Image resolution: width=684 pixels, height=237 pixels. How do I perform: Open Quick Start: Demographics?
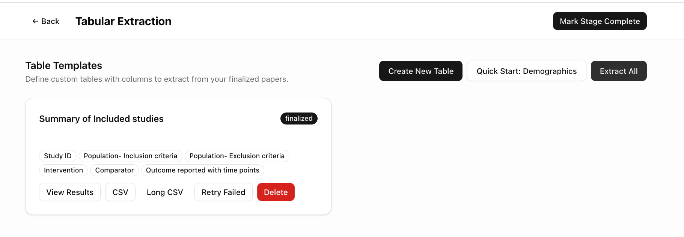coord(526,71)
